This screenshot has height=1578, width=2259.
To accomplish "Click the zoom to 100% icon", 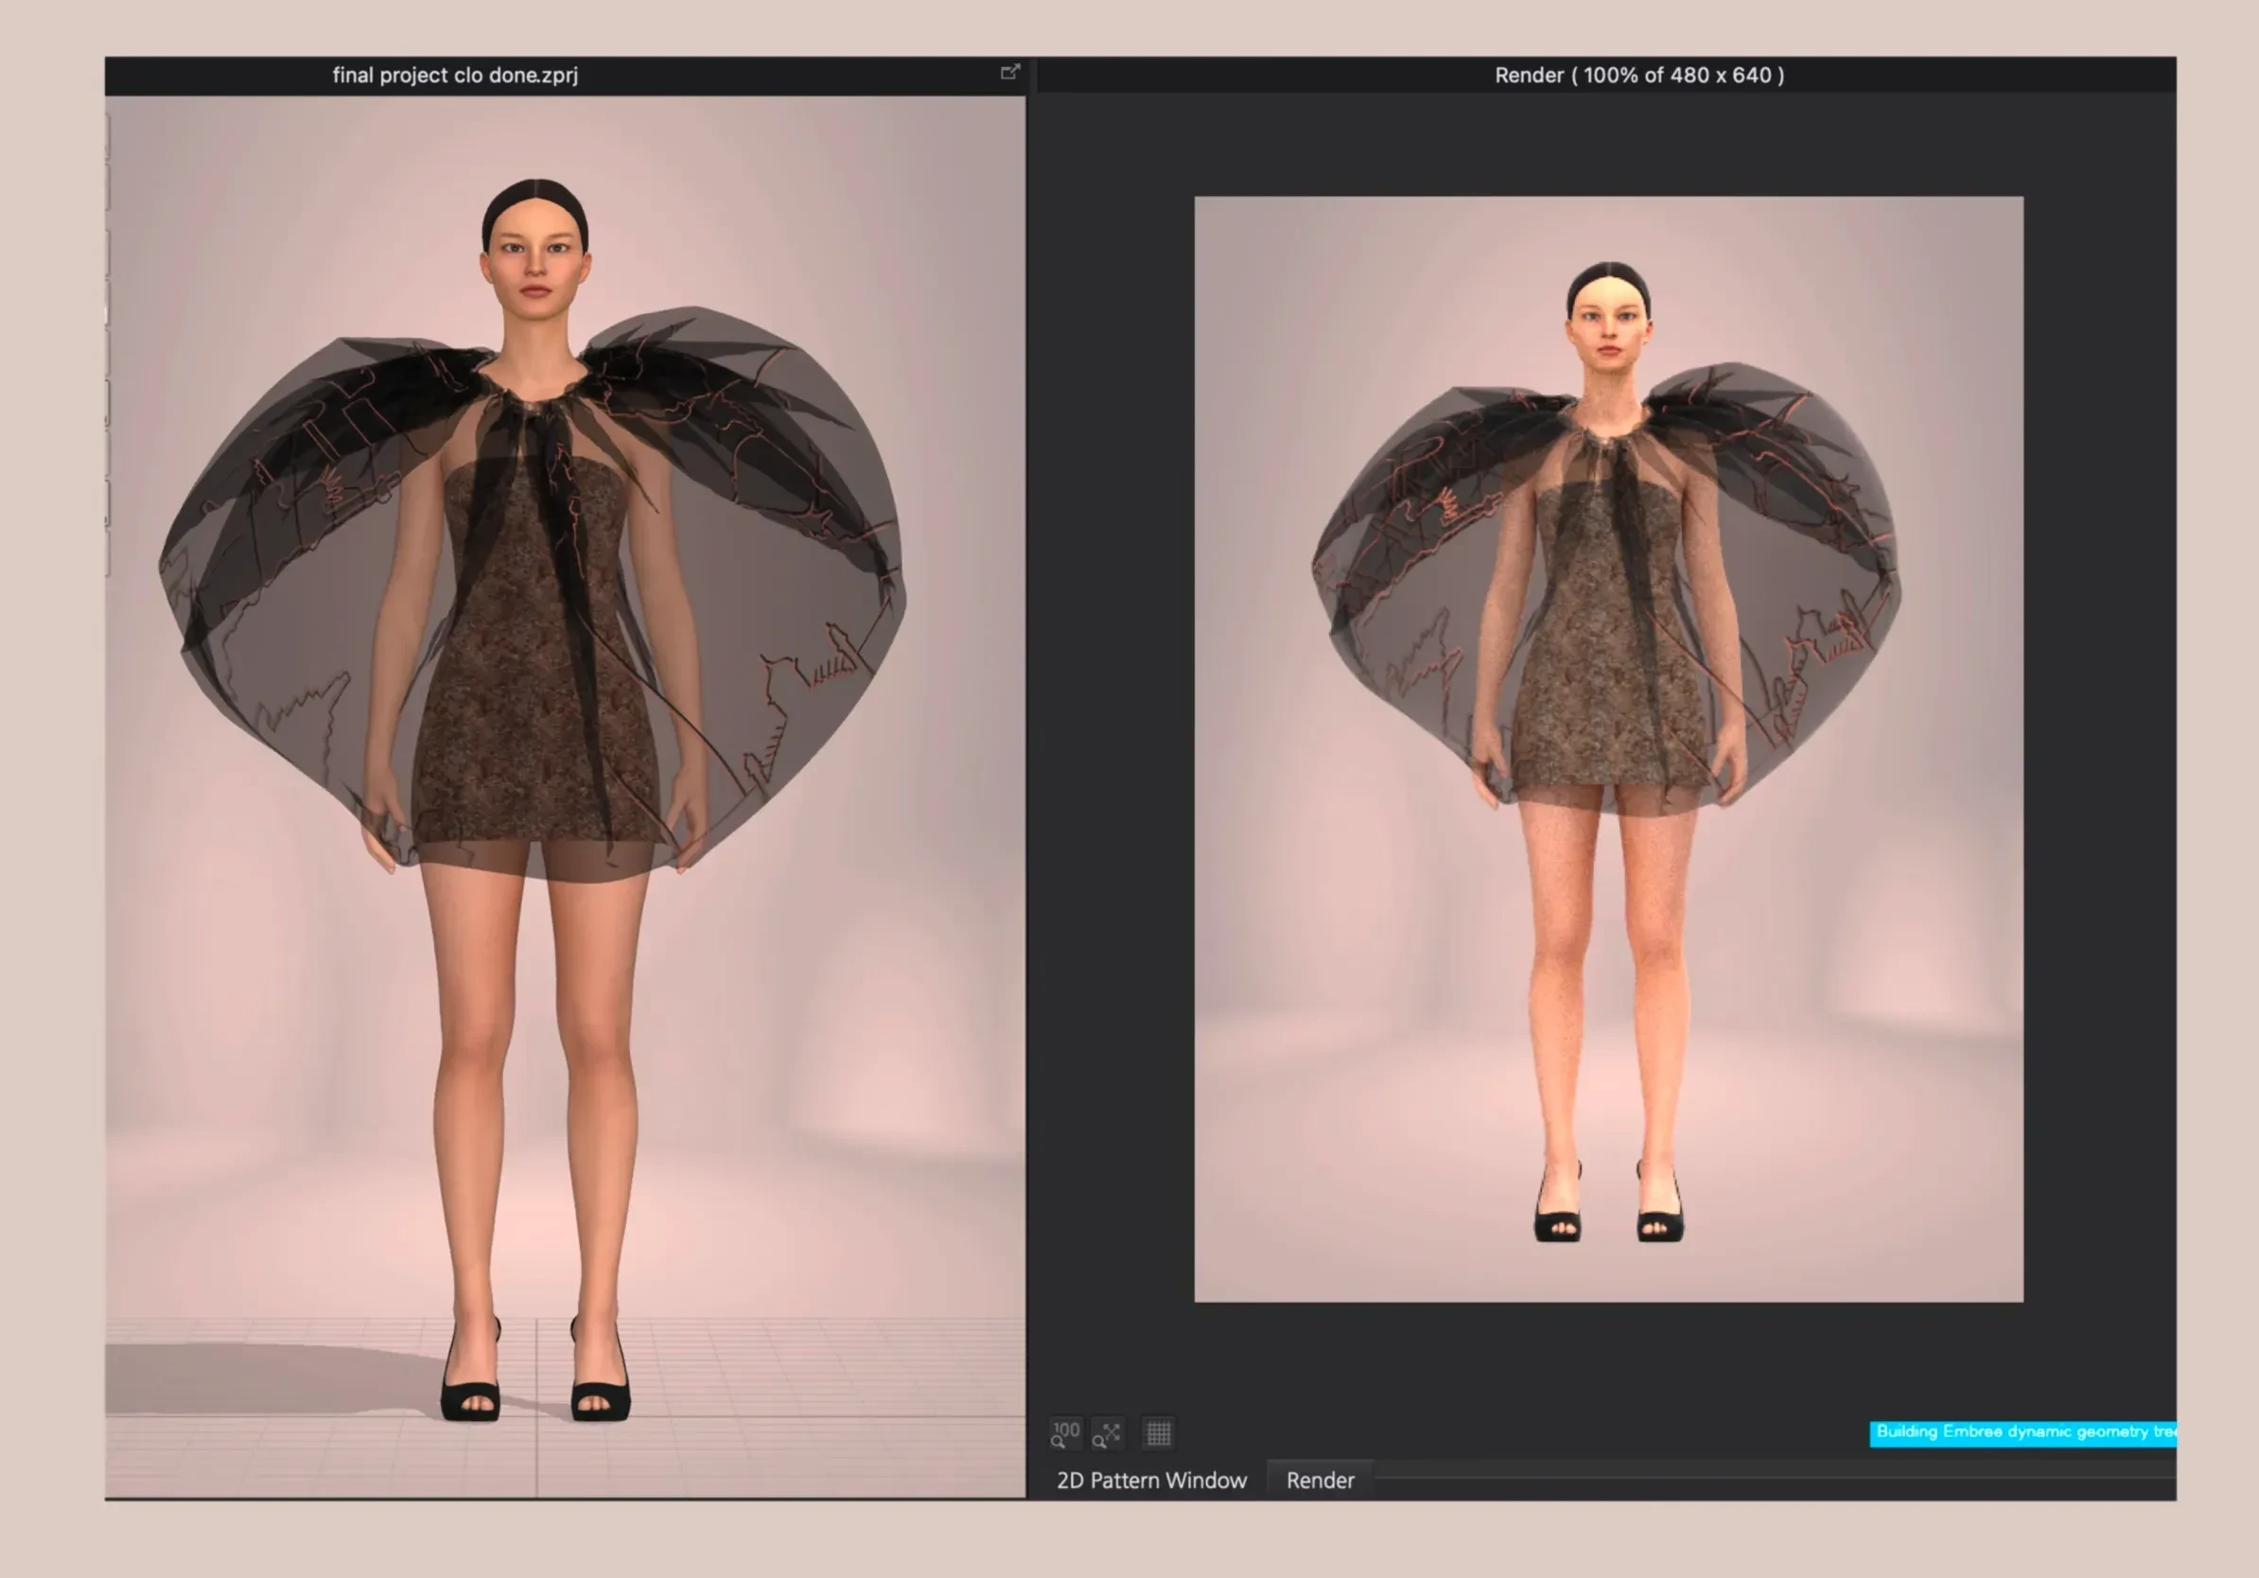I will click(x=1064, y=1433).
